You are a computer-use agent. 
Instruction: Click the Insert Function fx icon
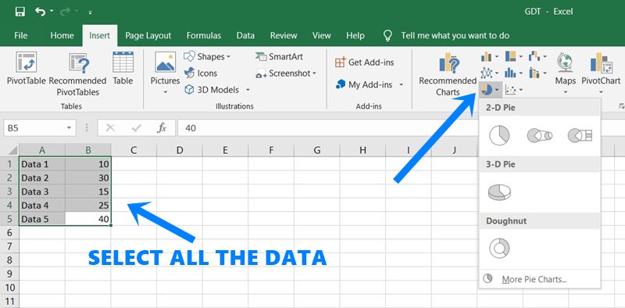click(x=162, y=128)
